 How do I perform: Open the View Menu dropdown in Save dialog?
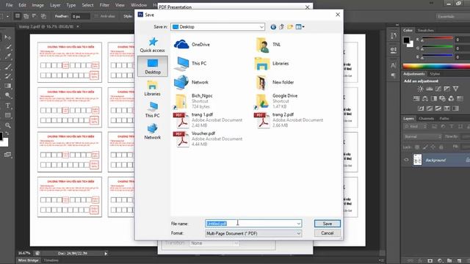[x=300, y=27]
